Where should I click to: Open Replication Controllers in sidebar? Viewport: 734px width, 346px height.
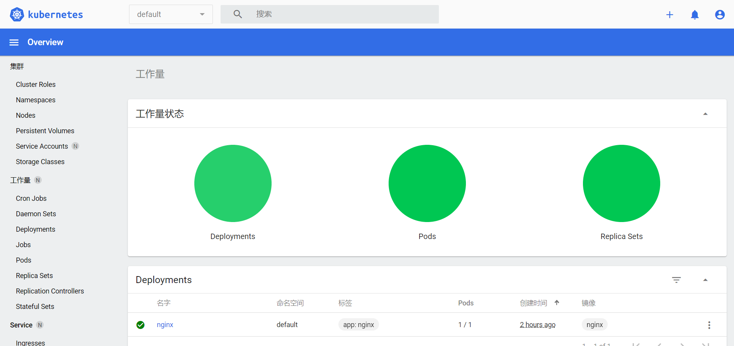(x=50, y=291)
